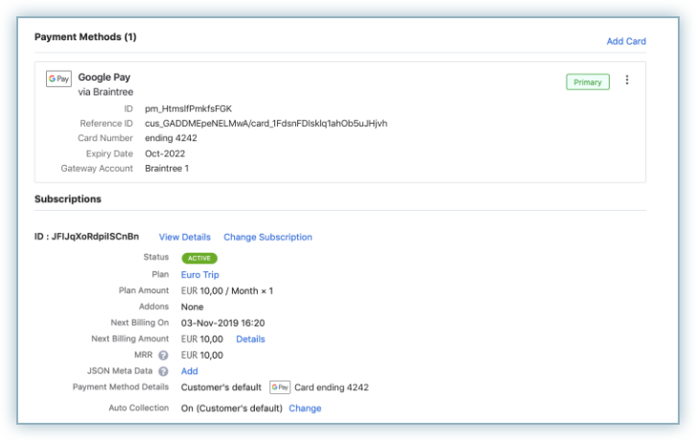Click the Google Pay logo in Payment Methods
The height and width of the screenshot is (441, 696).
tap(58, 79)
